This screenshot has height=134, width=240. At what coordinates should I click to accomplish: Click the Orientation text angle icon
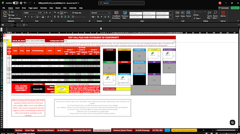(65, 13)
